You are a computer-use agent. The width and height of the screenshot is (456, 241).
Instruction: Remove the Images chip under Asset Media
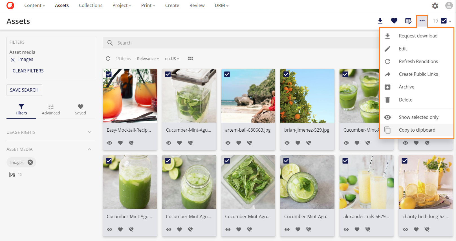[30, 162]
